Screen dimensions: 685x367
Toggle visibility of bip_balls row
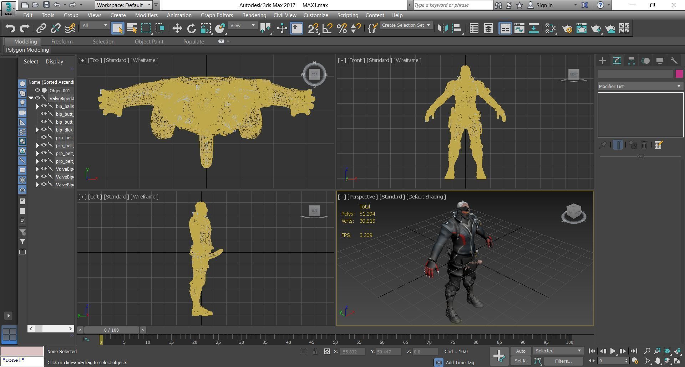point(44,106)
